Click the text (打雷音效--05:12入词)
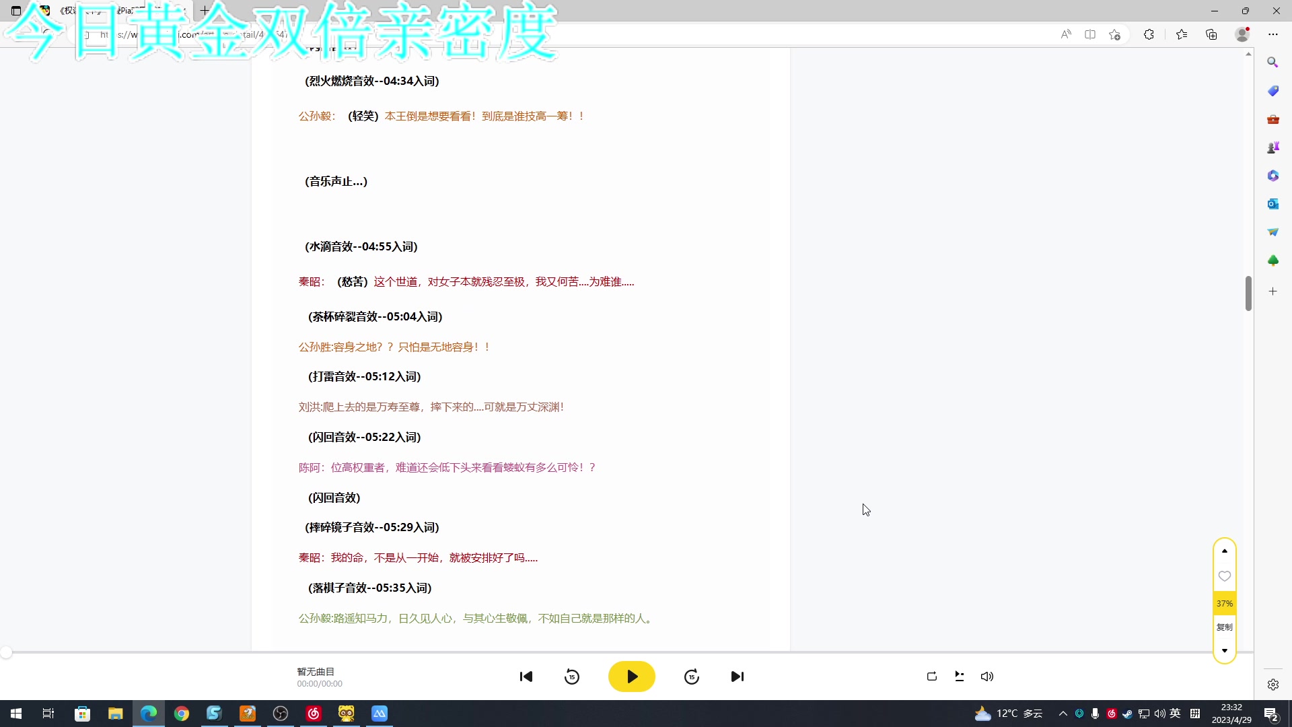Screen dimensions: 1292x727 pos(365,377)
